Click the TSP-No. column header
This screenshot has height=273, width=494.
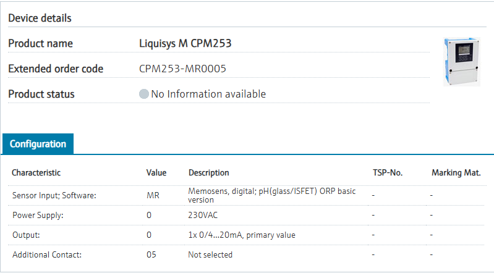pos(387,173)
